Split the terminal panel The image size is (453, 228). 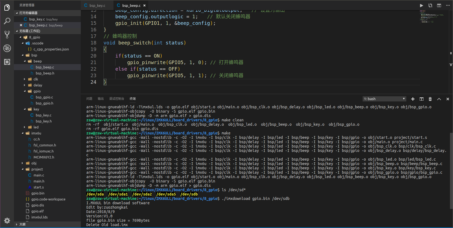pyautogui.click(x=422, y=99)
